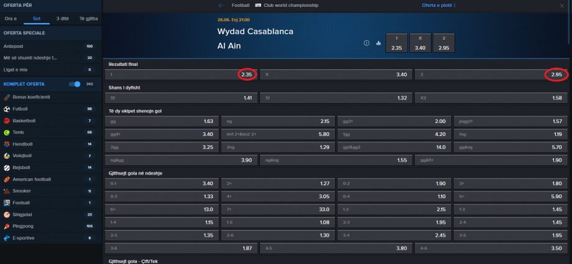Viewport: 572px width, 264px height.
Task: Open match statistics bar chart icon
Action: [x=378, y=43]
